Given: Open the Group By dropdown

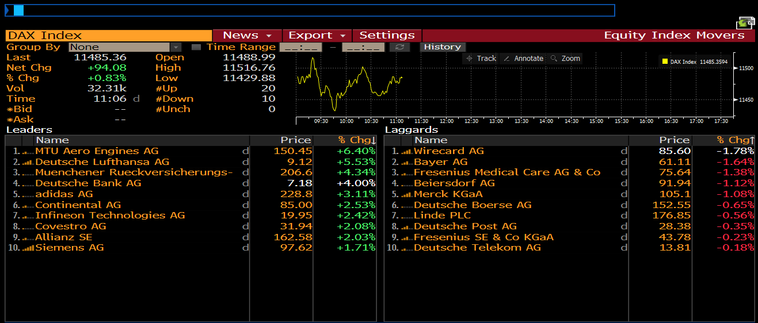Looking at the screenshot, I should tap(176, 47).
